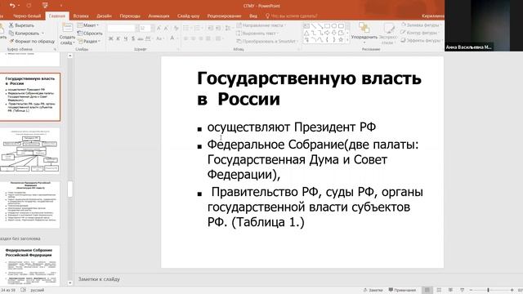Viewport: 523px width, 294px height.
Task: Open Примечания comments in status bar
Action: 402,290
